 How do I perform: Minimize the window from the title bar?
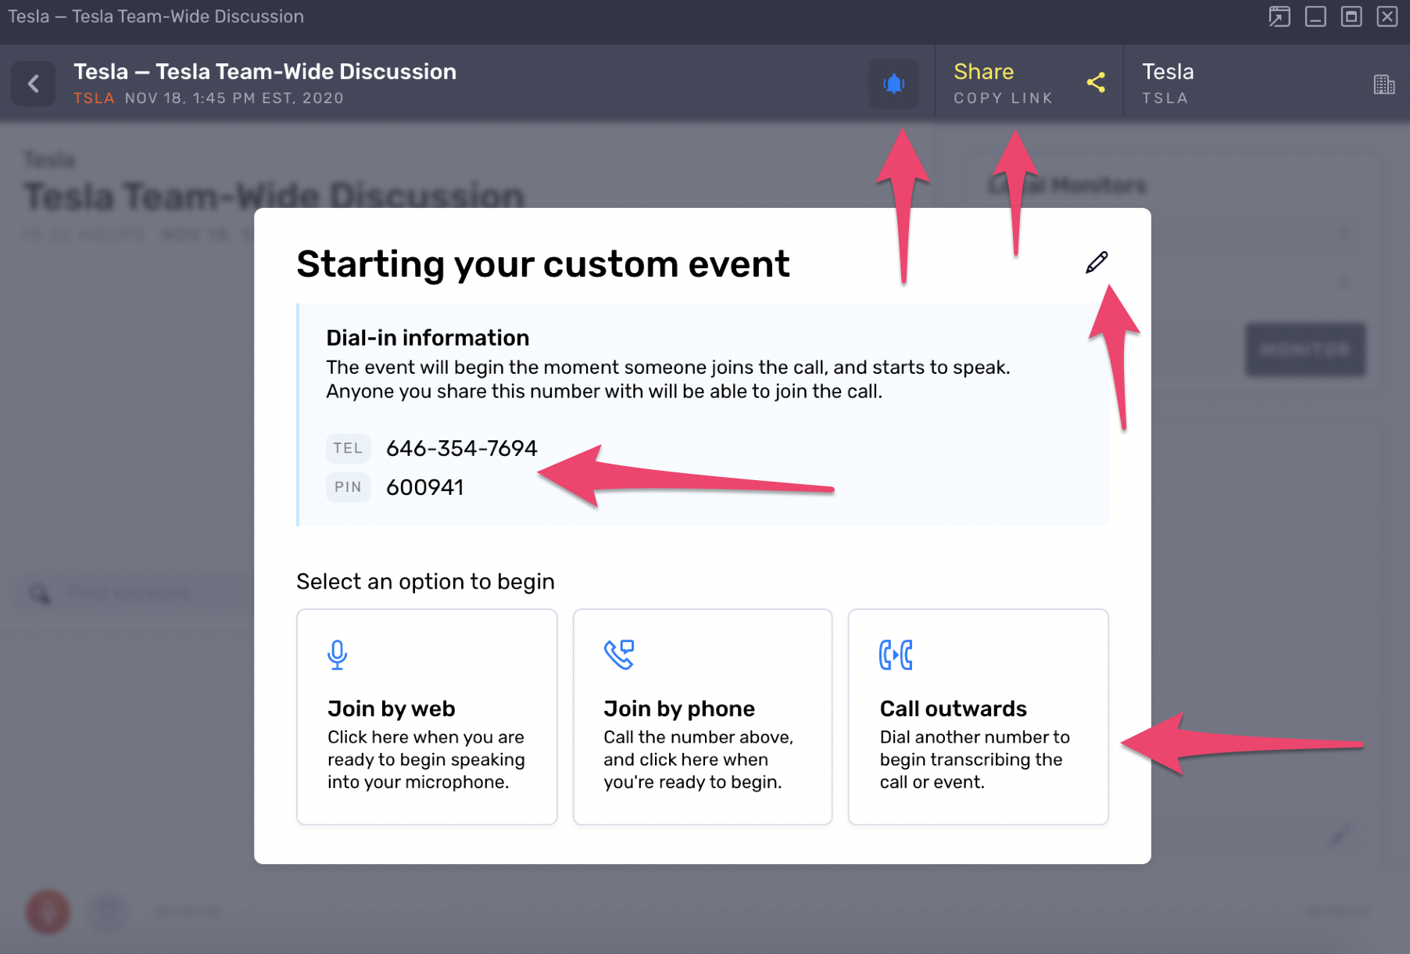click(x=1315, y=16)
